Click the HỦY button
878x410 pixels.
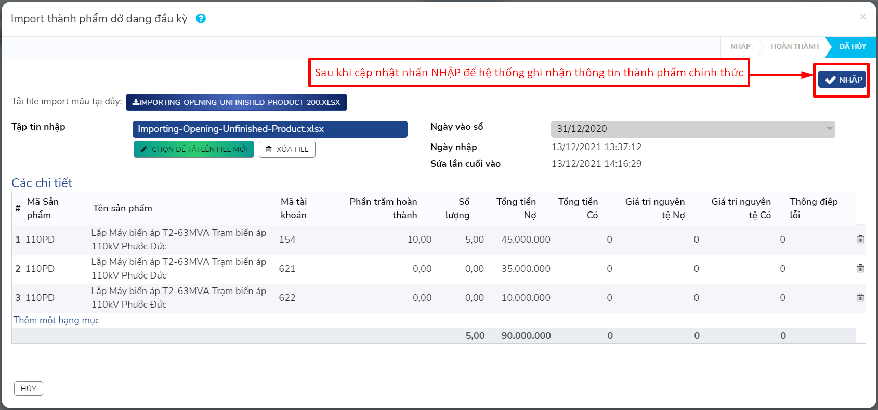(29, 389)
